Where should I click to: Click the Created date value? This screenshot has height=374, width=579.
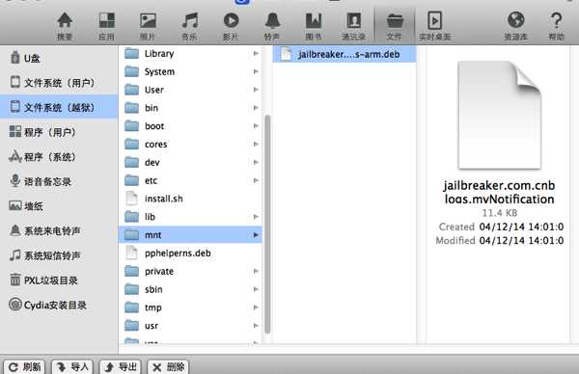pos(521,227)
